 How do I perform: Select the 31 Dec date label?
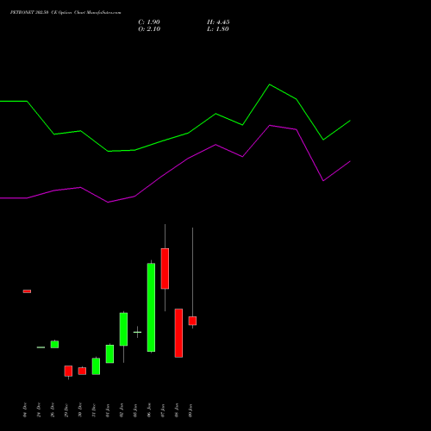click(94, 410)
